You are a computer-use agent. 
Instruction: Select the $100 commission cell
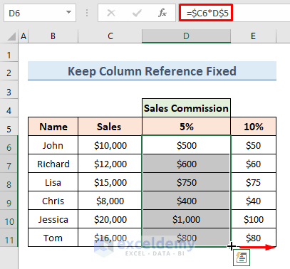tap(254, 219)
